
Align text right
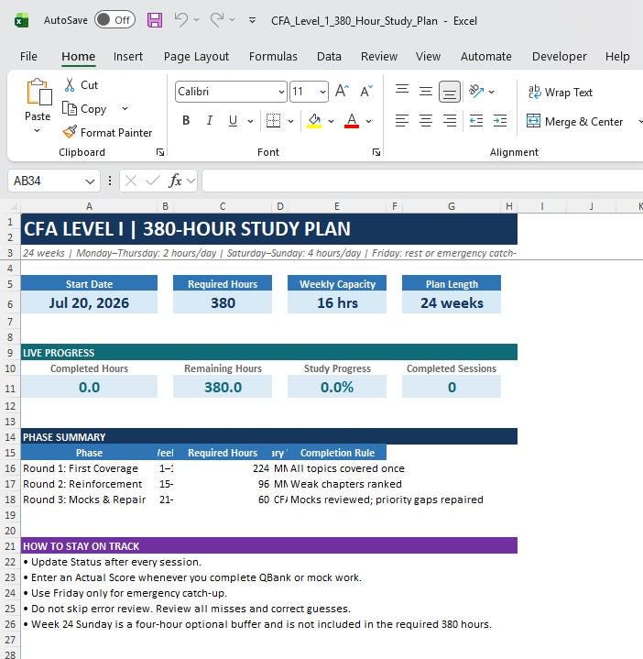tap(450, 121)
